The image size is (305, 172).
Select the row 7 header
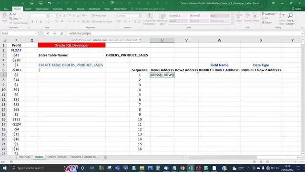pyautogui.click(x=3, y=75)
